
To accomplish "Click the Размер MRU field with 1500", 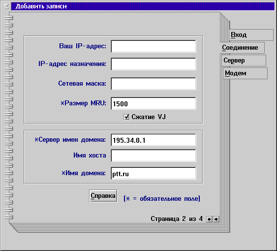I will (x=154, y=103).
